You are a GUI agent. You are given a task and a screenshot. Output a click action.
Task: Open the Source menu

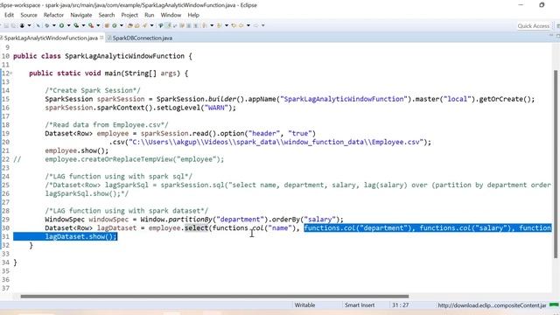coord(29,15)
